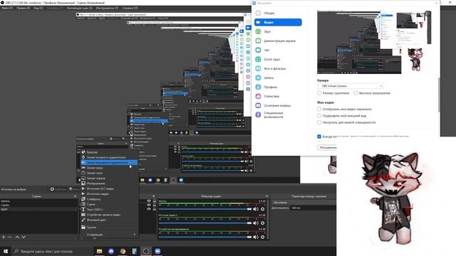Open the gear settings of Mic/Aux track
Image resolution: width=456 pixels, height=256 pixels.
263,209
